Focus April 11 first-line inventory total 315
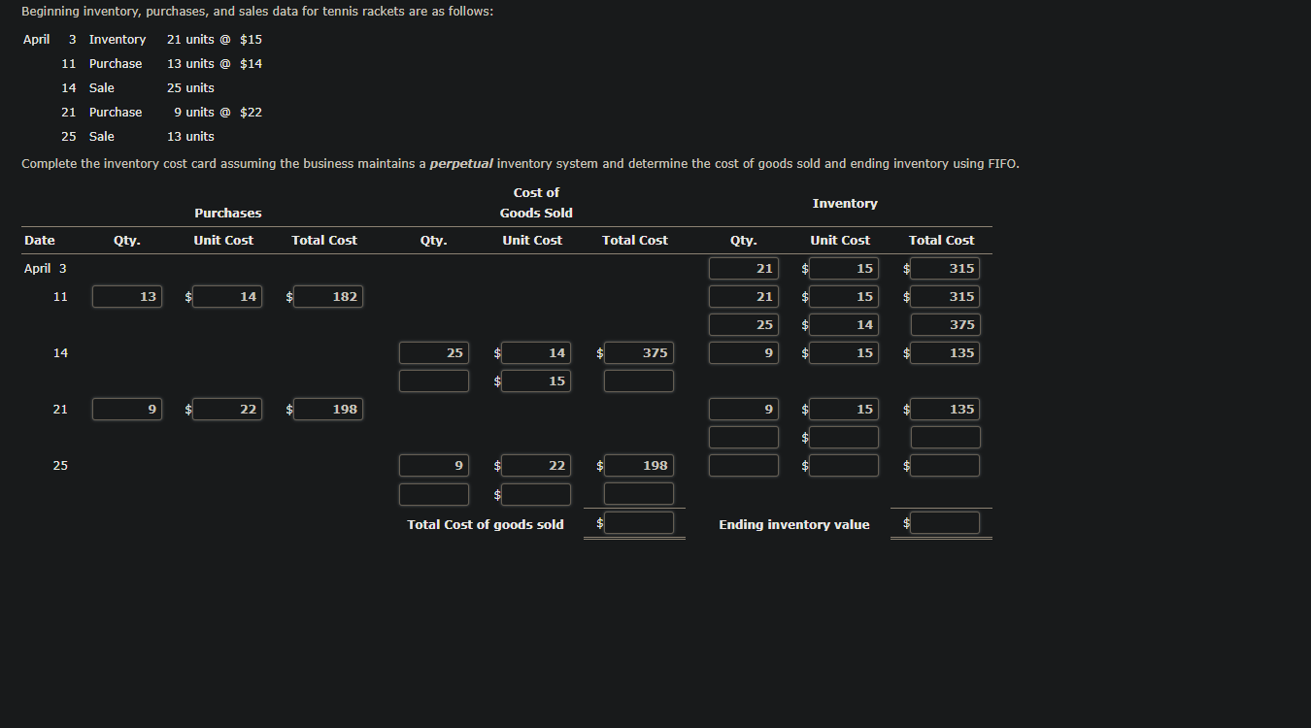This screenshot has width=1311, height=728. click(945, 297)
